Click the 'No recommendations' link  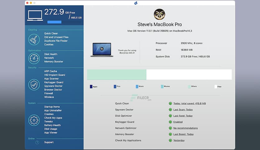point(185,128)
